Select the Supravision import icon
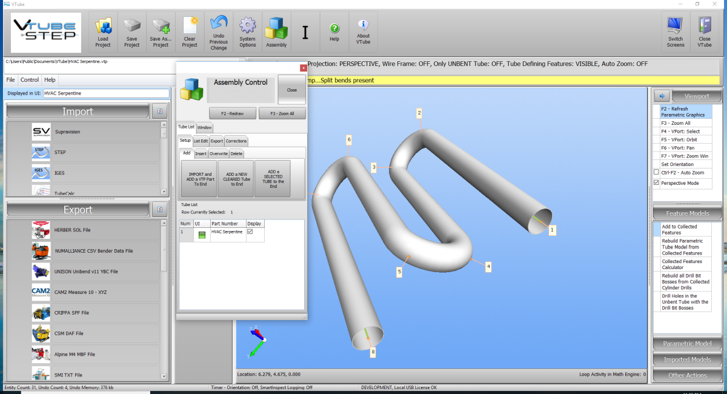The width and height of the screenshot is (727, 394). coord(41,132)
